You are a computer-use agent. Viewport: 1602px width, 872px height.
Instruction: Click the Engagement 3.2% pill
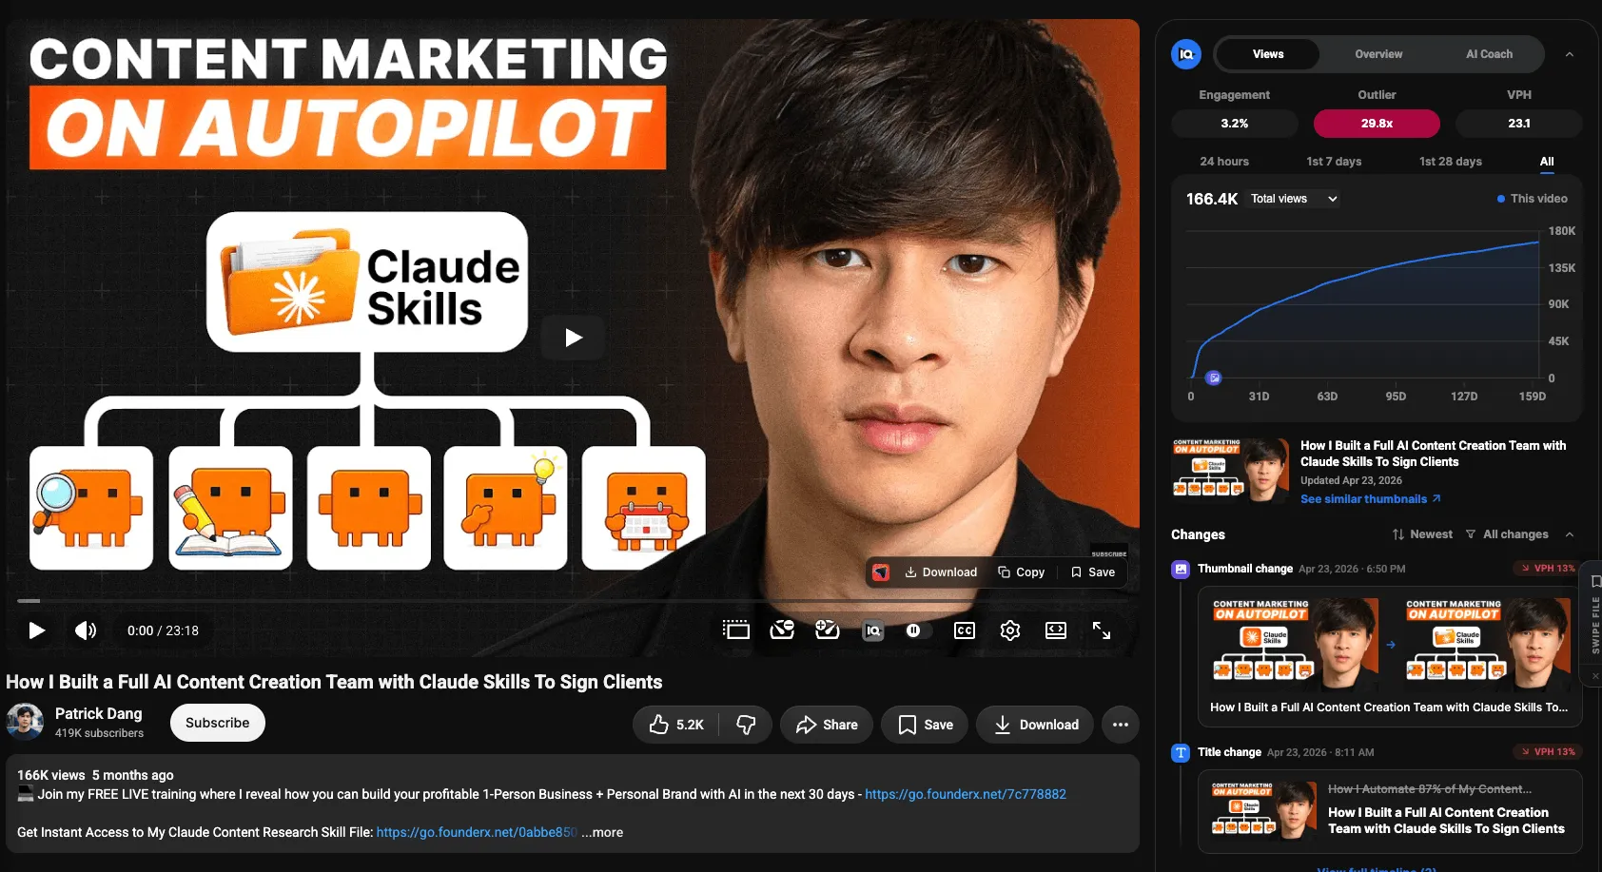[1235, 124]
